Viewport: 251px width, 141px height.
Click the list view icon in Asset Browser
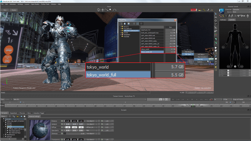click(x=134, y=23)
